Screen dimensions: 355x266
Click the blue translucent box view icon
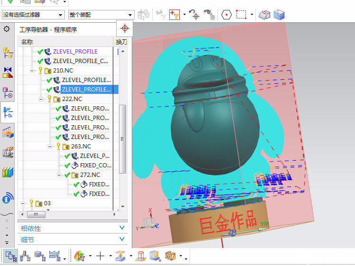click(279, 15)
